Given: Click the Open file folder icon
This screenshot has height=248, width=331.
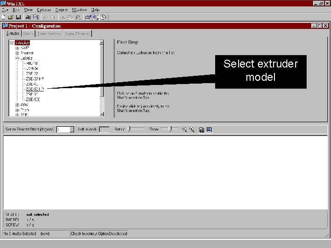Looking at the screenshot, I should click(11, 17).
